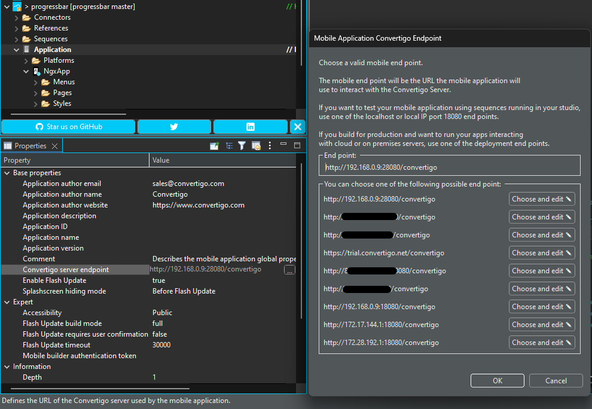Collapse the Application tree node
This screenshot has width=592, height=409.
click(17, 50)
